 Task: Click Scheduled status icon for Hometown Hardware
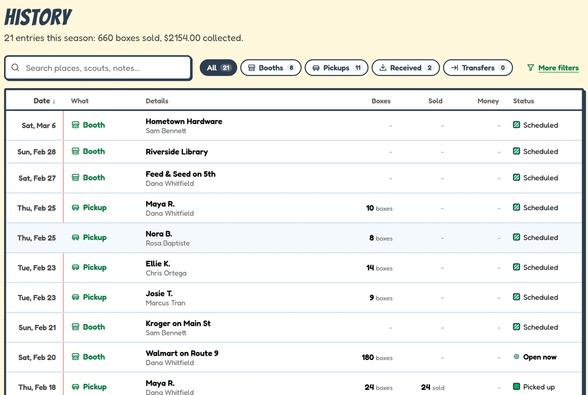[516, 125]
